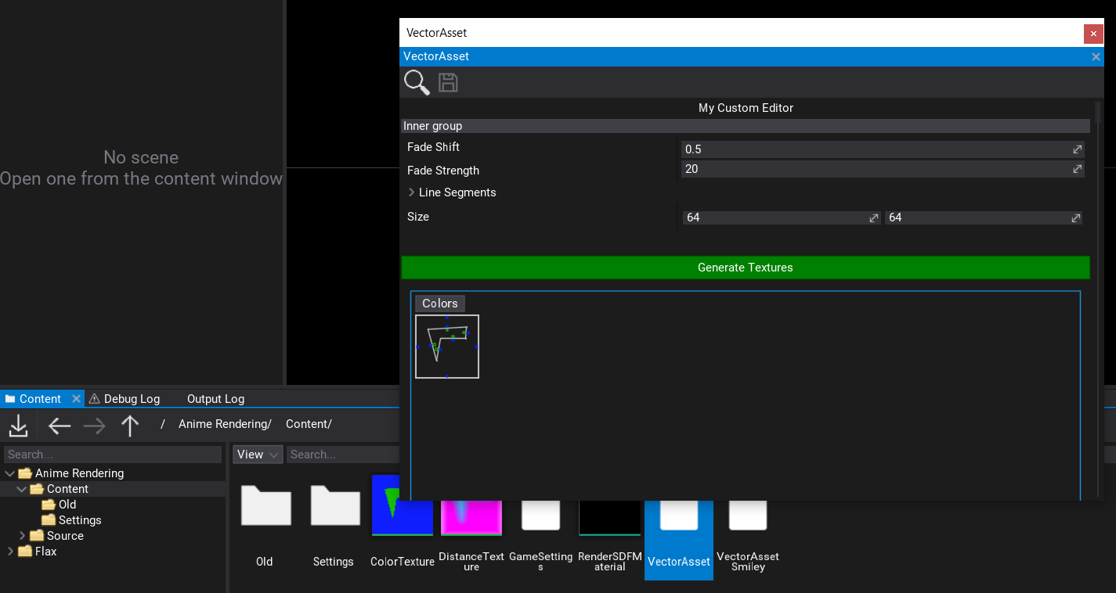The image size is (1116, 593).
Task: Click the save icon in the VectorAsset toolbar
Action: [x=447, y=82]
